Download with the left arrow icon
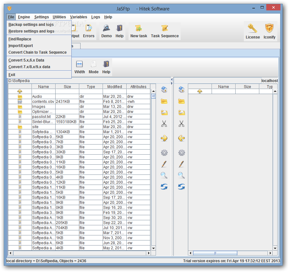This screenshot has height=272, width=289. click(182, 138)
